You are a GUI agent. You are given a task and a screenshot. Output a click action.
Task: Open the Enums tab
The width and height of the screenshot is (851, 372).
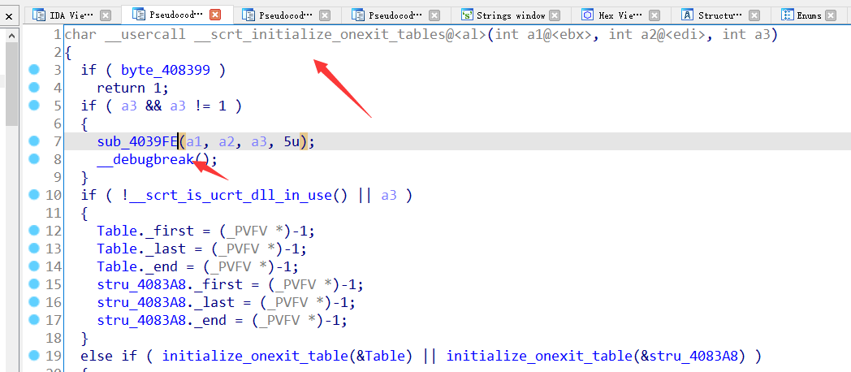point(809,15)
